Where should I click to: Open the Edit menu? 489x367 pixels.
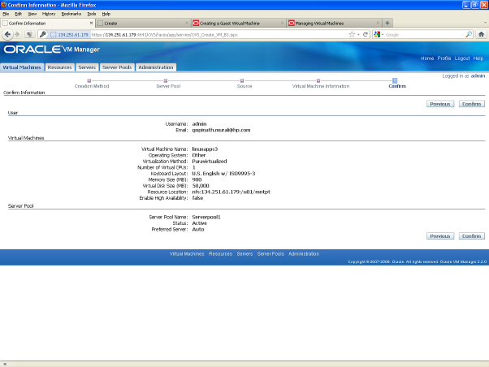pos(19,14)
